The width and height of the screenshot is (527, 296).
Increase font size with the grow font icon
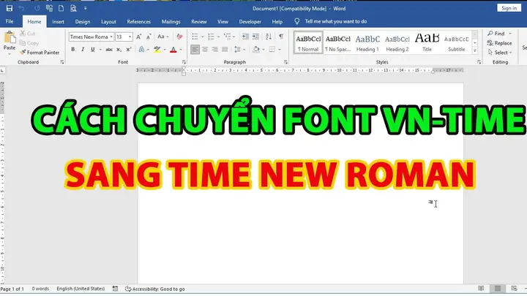tap(138, 37)
